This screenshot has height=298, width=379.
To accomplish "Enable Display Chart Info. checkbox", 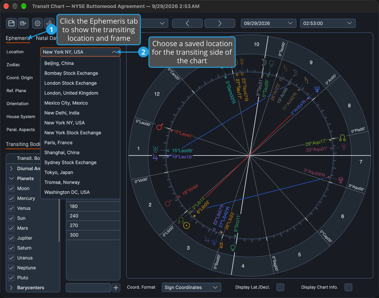I will click(x=348, y=287).
